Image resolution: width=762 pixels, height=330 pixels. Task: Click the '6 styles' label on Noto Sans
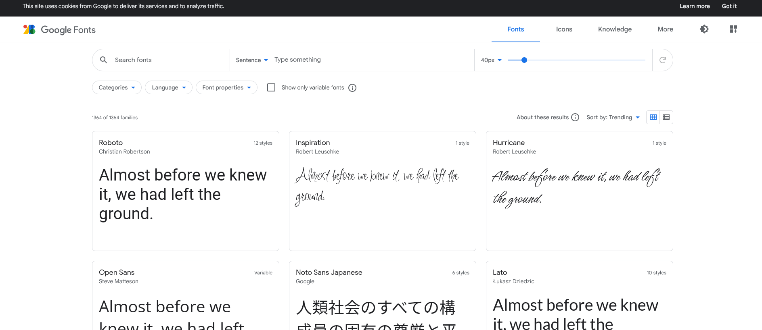461,273
